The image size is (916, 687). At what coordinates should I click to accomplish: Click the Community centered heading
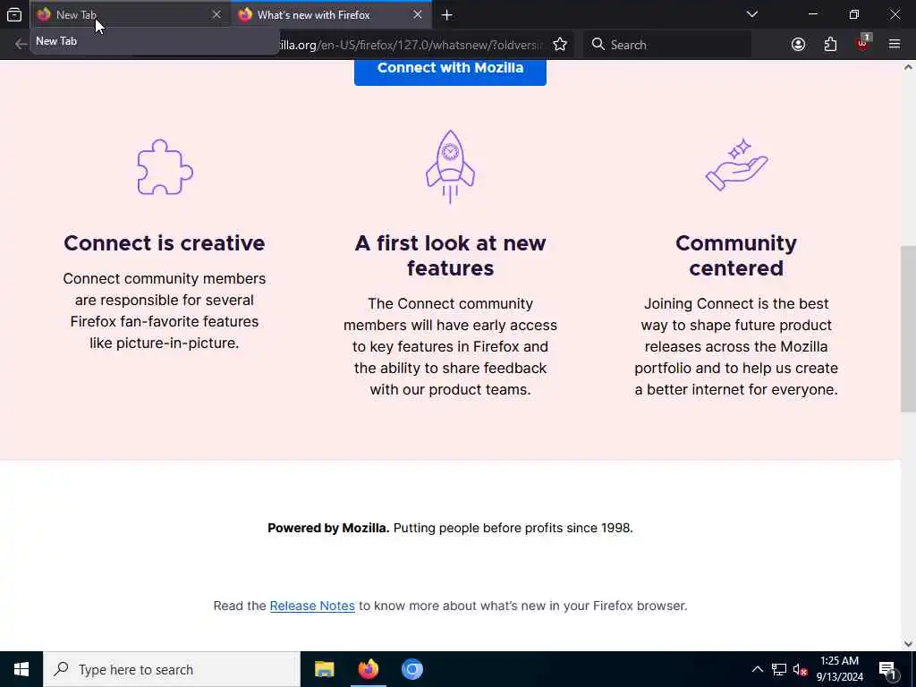(736, 255)
